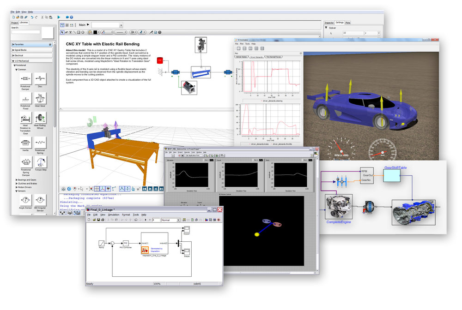Image resolution: width=462 pixels, height=310 pixels.
Task: Select the Text annotation tool in MapleSim
Action: pos(70,32)
